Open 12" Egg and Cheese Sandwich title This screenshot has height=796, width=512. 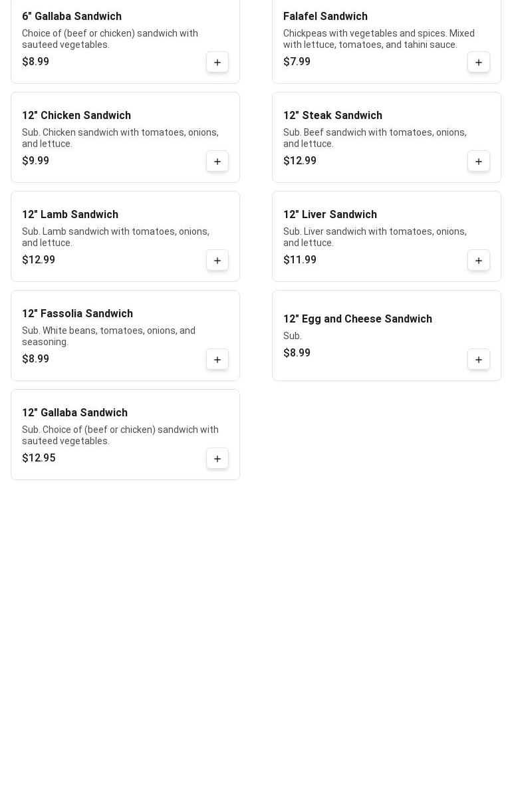point(358,319)
